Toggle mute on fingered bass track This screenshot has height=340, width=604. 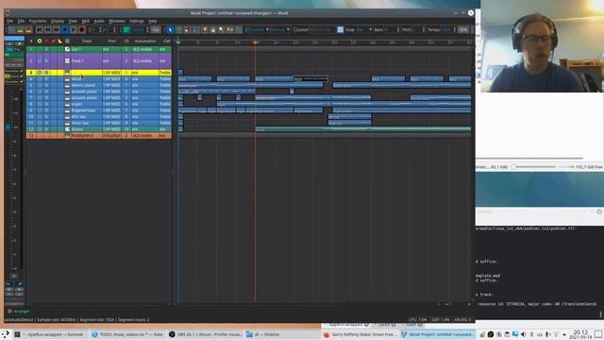pos(46,110)
